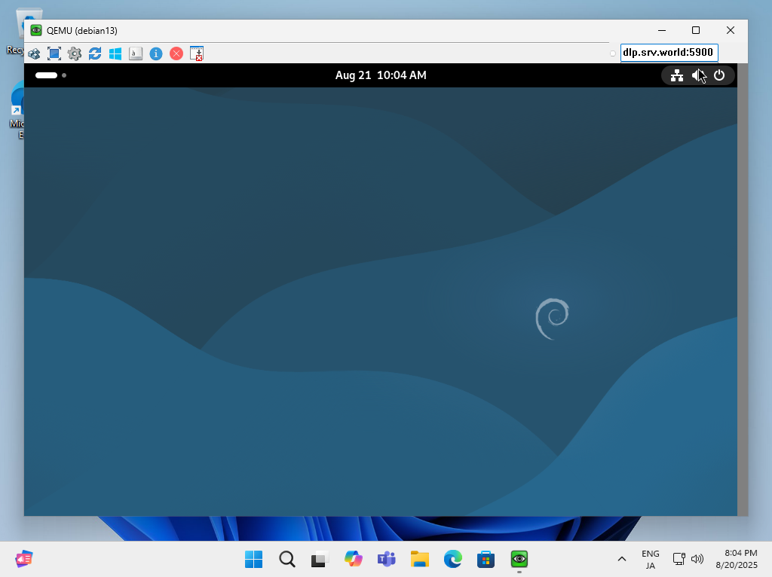Open Windows Search from the taskbar
The height and width of the screenshot is (577, 772).
[x=287, y=559]
